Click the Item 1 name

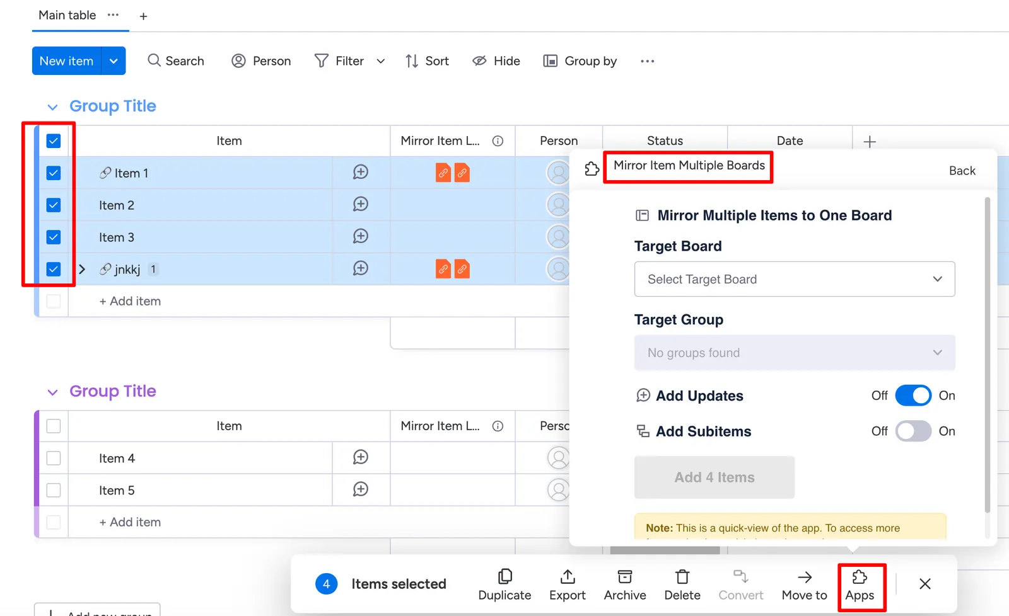click(x=131, y=173)
